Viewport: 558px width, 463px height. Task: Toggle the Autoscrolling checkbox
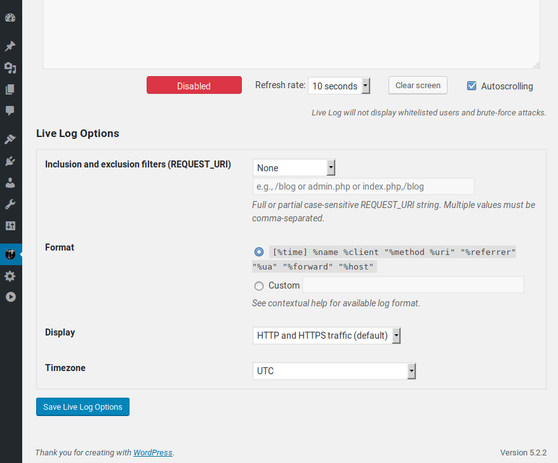(x=472, y=86)
